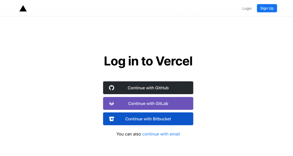This screenshot has width=293, height=156.
Task: Click the GitLab fox icon
Action: coord(112,103)
